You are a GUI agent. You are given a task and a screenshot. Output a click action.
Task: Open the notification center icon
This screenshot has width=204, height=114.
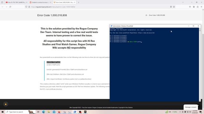(200, 112)
